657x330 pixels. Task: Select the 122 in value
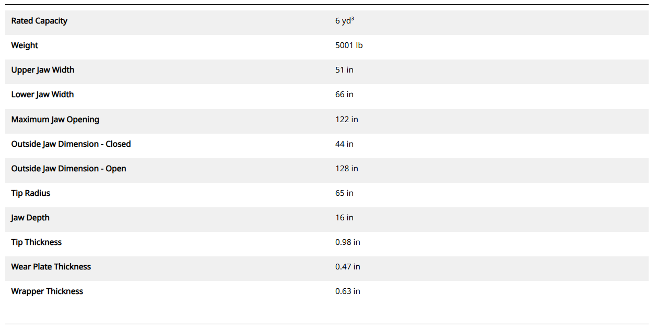pos(346,120)
